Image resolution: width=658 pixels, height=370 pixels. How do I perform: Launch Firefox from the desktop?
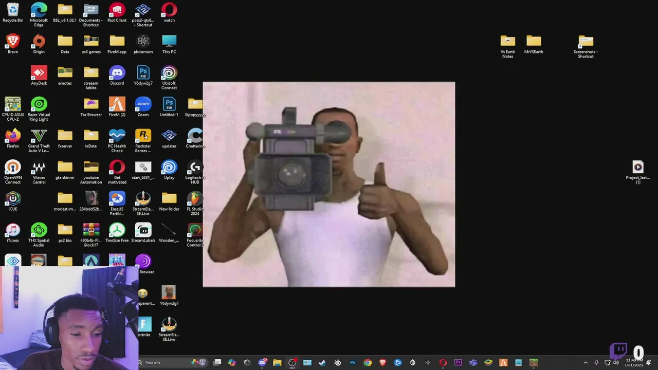[13, 138]
